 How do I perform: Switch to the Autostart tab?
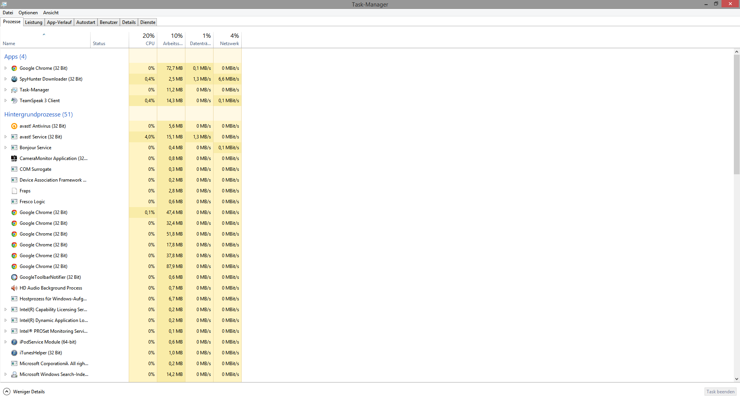(86, 22)
